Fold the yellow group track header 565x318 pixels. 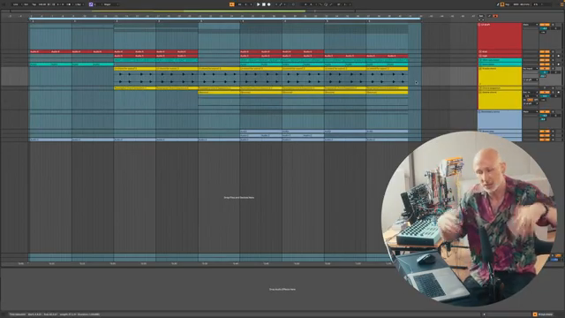coord(480,69)
